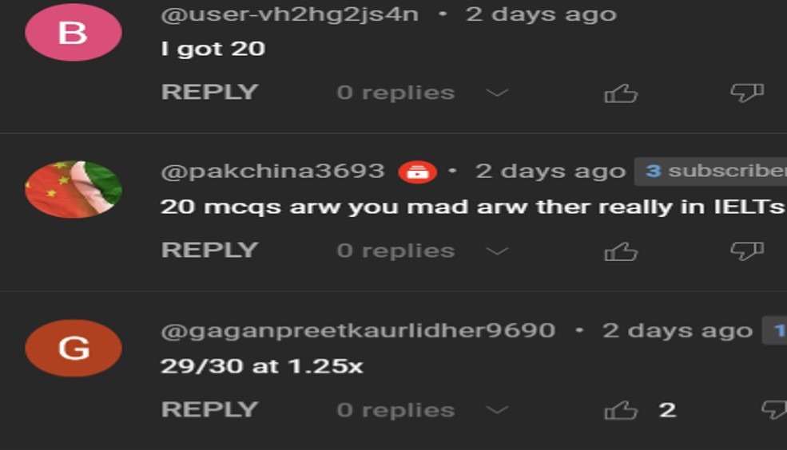Viewport: 787px width, 450px height.
Task: Expand replies chevron under "I got 20"
Action: point(498,93)
